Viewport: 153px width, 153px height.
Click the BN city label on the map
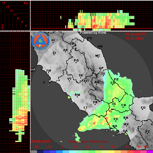(x=126, y=118)
